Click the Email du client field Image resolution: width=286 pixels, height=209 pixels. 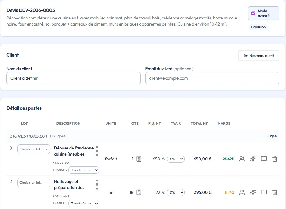tap(212, 78)
